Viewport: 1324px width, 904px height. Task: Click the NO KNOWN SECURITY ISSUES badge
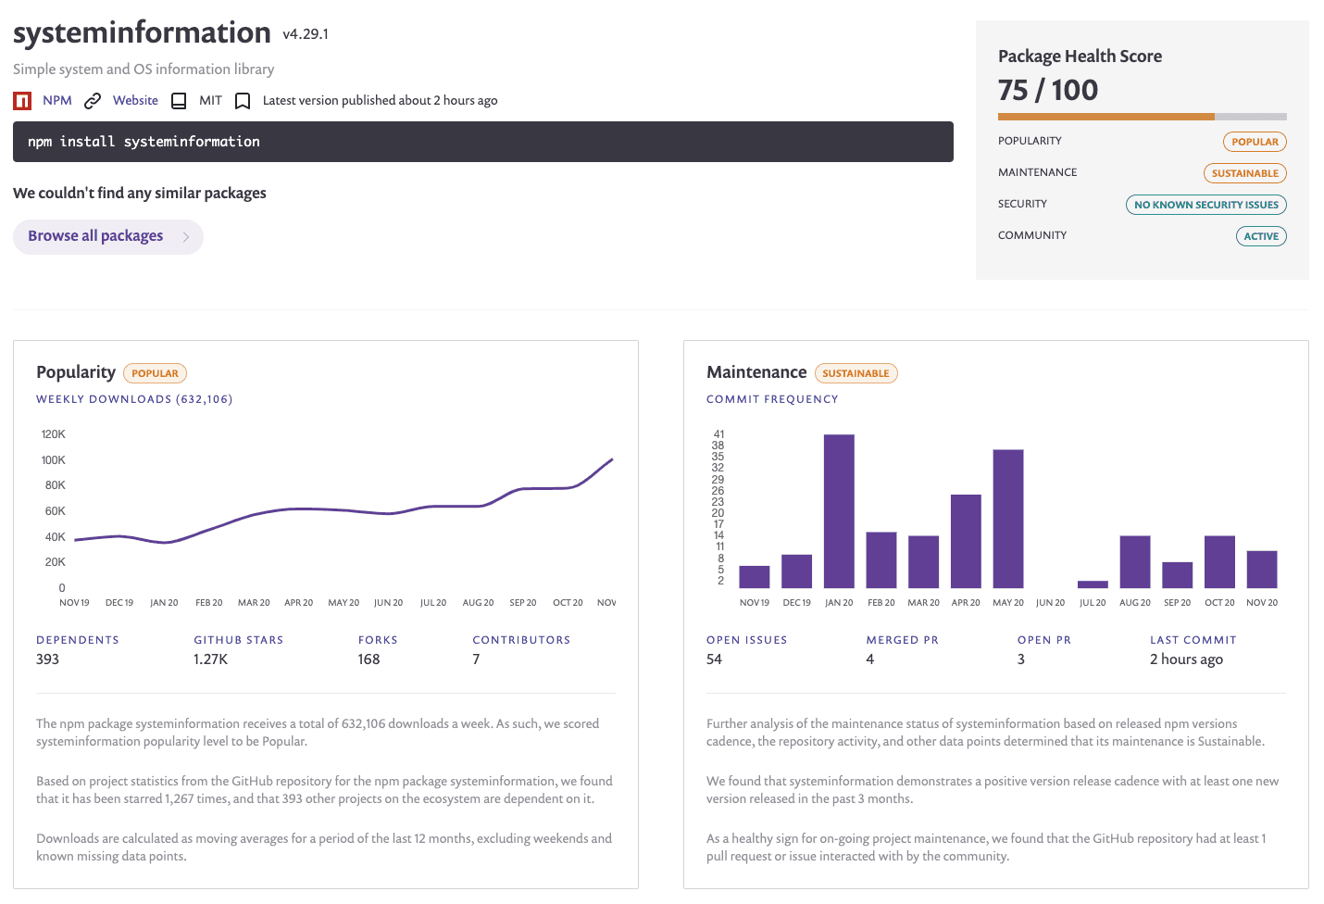[x=1205, y=205]
